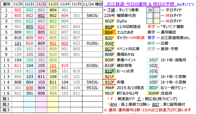The height and width of the screenshot is (114, 197).
Task: Click the byすいてつ author text
Action: 186,4
